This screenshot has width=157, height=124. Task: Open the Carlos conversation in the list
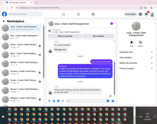[21, 46]
